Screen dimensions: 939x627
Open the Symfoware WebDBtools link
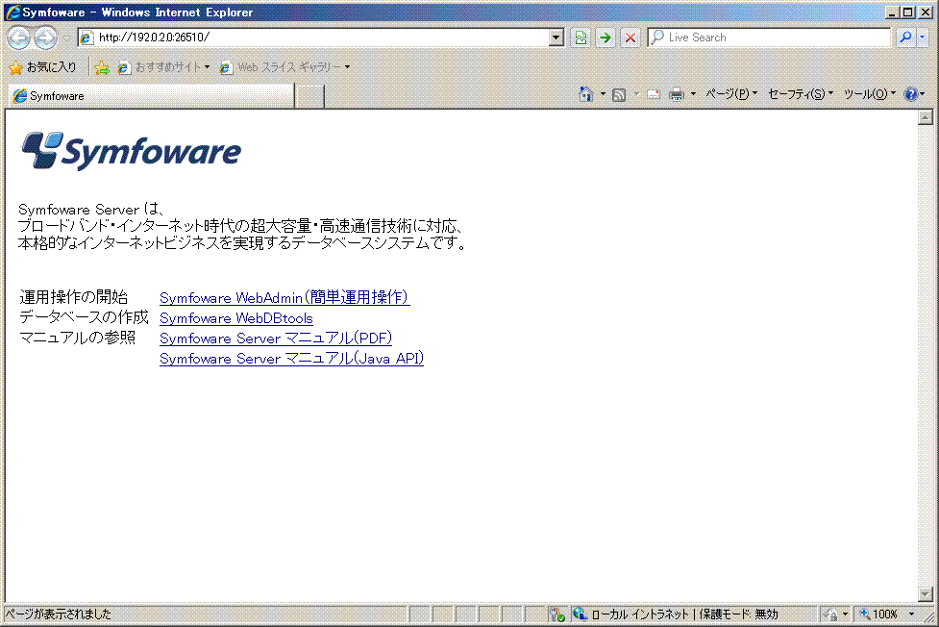pyautogui.click(x=235, y=318)
